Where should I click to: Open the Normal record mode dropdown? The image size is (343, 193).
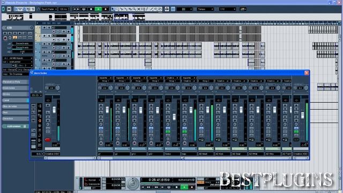point(92,180)
